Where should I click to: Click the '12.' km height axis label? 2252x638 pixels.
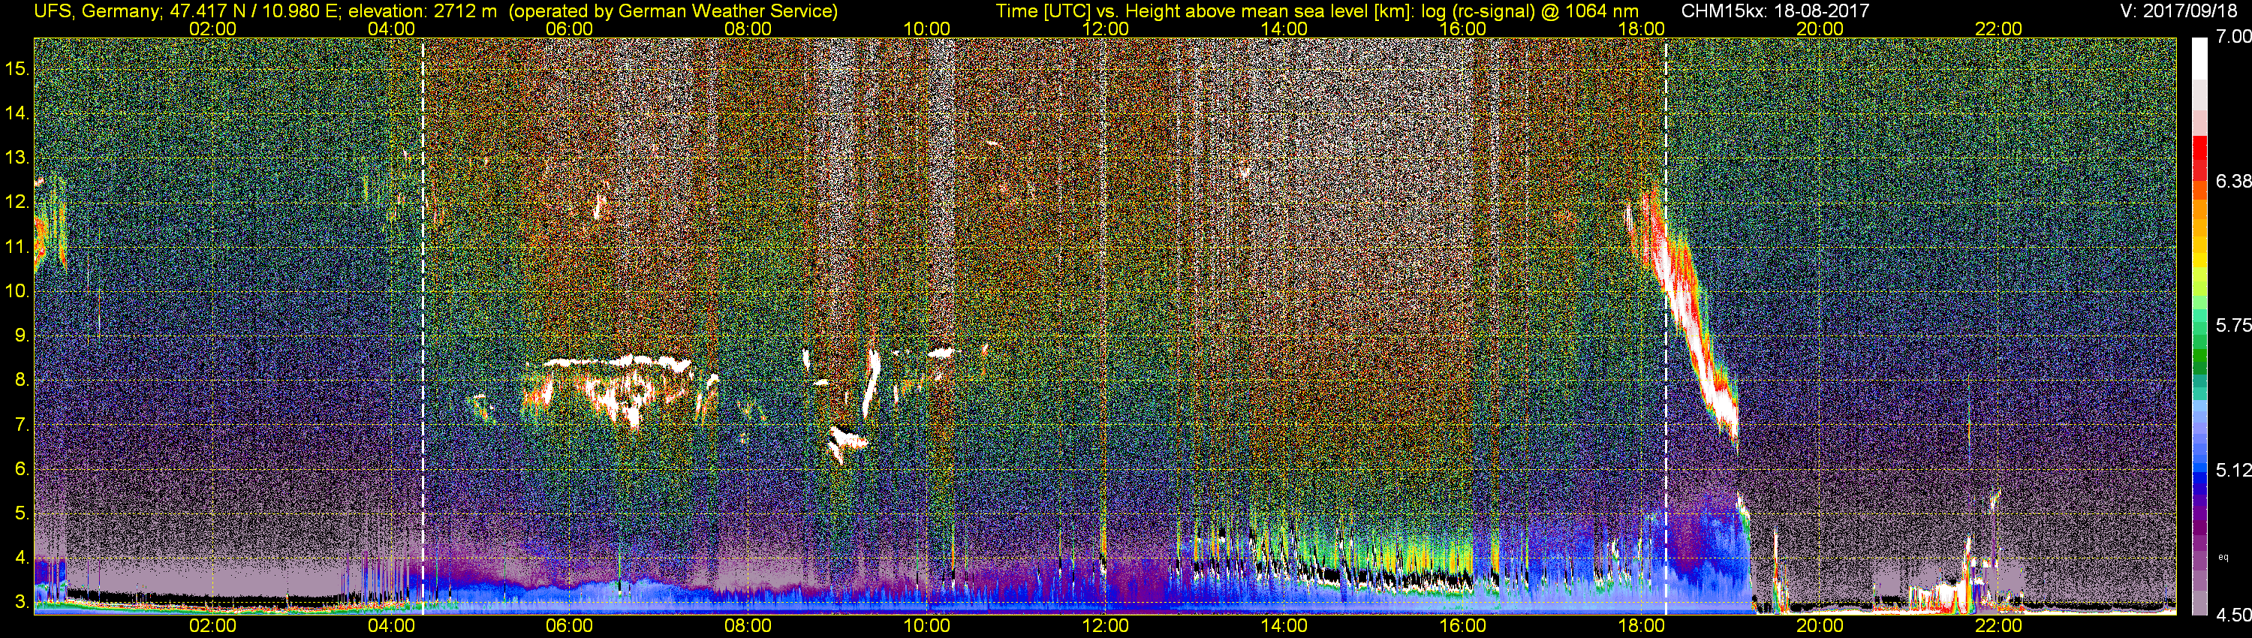tap(17, 203)
